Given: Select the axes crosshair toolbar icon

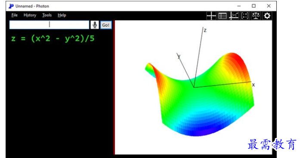Looking at the screenshot, I should [211, 15].
